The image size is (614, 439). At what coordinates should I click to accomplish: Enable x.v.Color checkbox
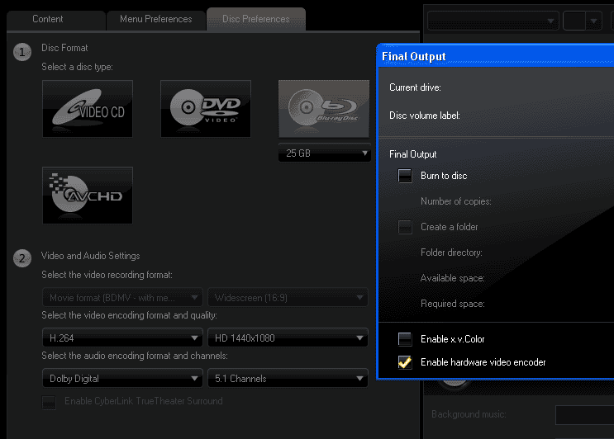(x=405, y=339)
